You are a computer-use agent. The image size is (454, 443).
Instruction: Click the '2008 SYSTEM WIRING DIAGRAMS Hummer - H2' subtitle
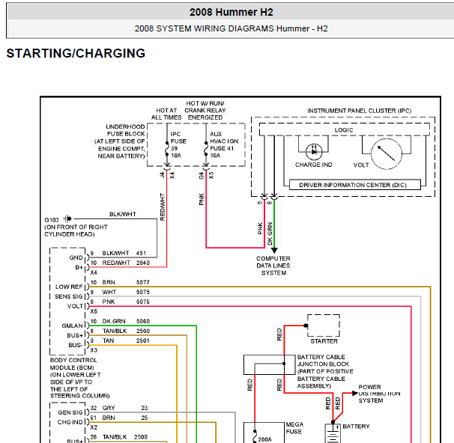[x=231, y=28]
